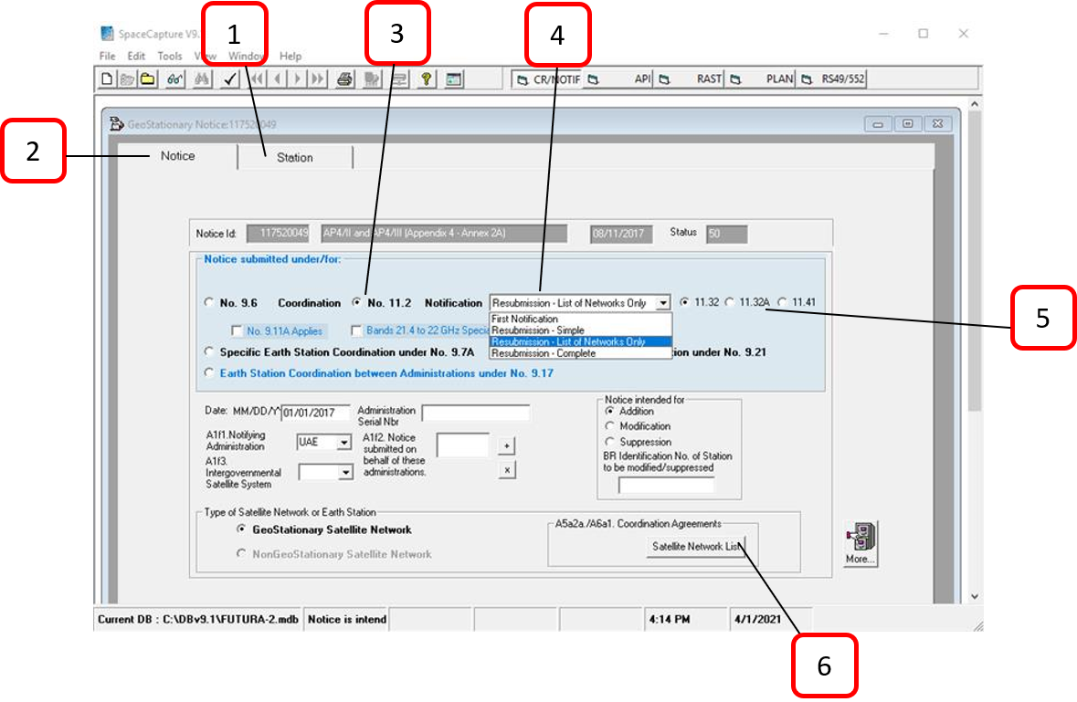Screen dimensions: 1077x702
Task: Select Specific Earth Station Coordination under No. 9.7A
Action: [209, 351]
